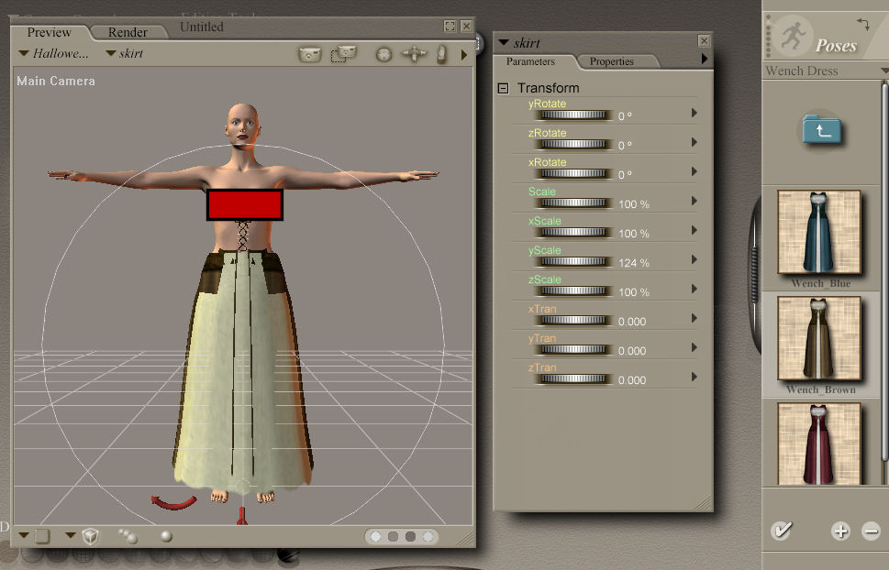Image resolution: width=889 pixels, height=570 pixels.
Task: Collapse the Transform parameter group
Action: coord(503,88)
